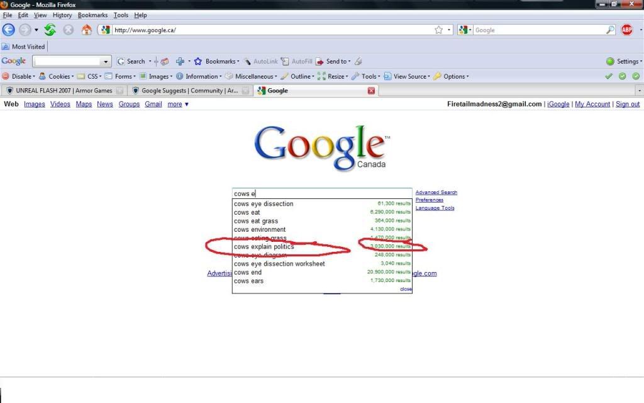Screen dimensions: 644x403
Task: Open the Bookmarks menu in the menu bar
Action: pyautogui.click(x=92, y=15)
